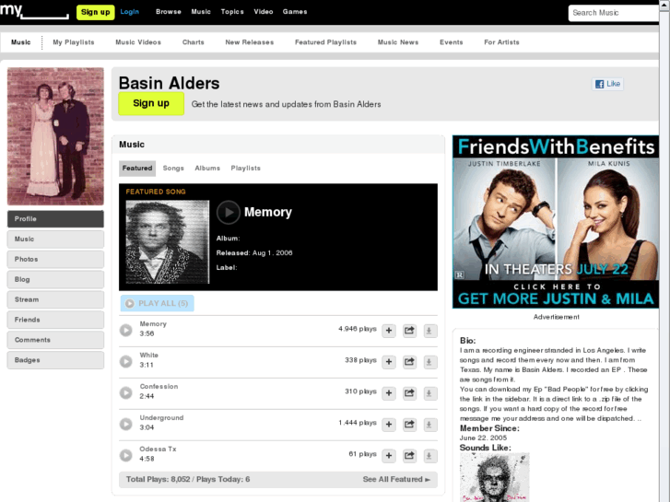
Task: Download the Underground track
Action: coord(429,424)
